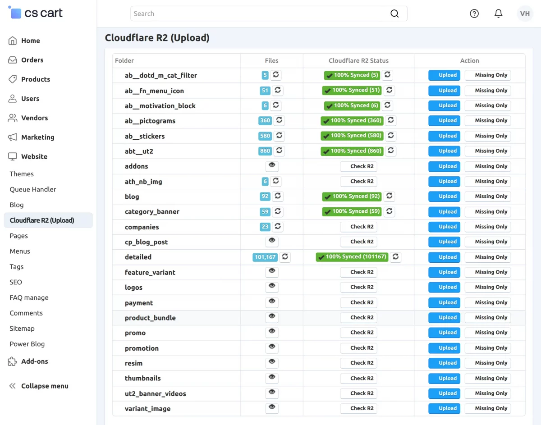Recheck R2 sync status for category_banner
The height and width of the screenshot is (425, 541).
(x=390, y=211)
